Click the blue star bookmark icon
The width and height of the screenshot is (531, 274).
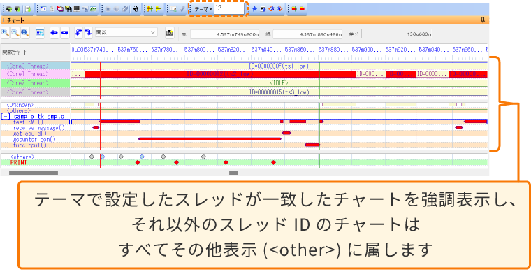254,9
